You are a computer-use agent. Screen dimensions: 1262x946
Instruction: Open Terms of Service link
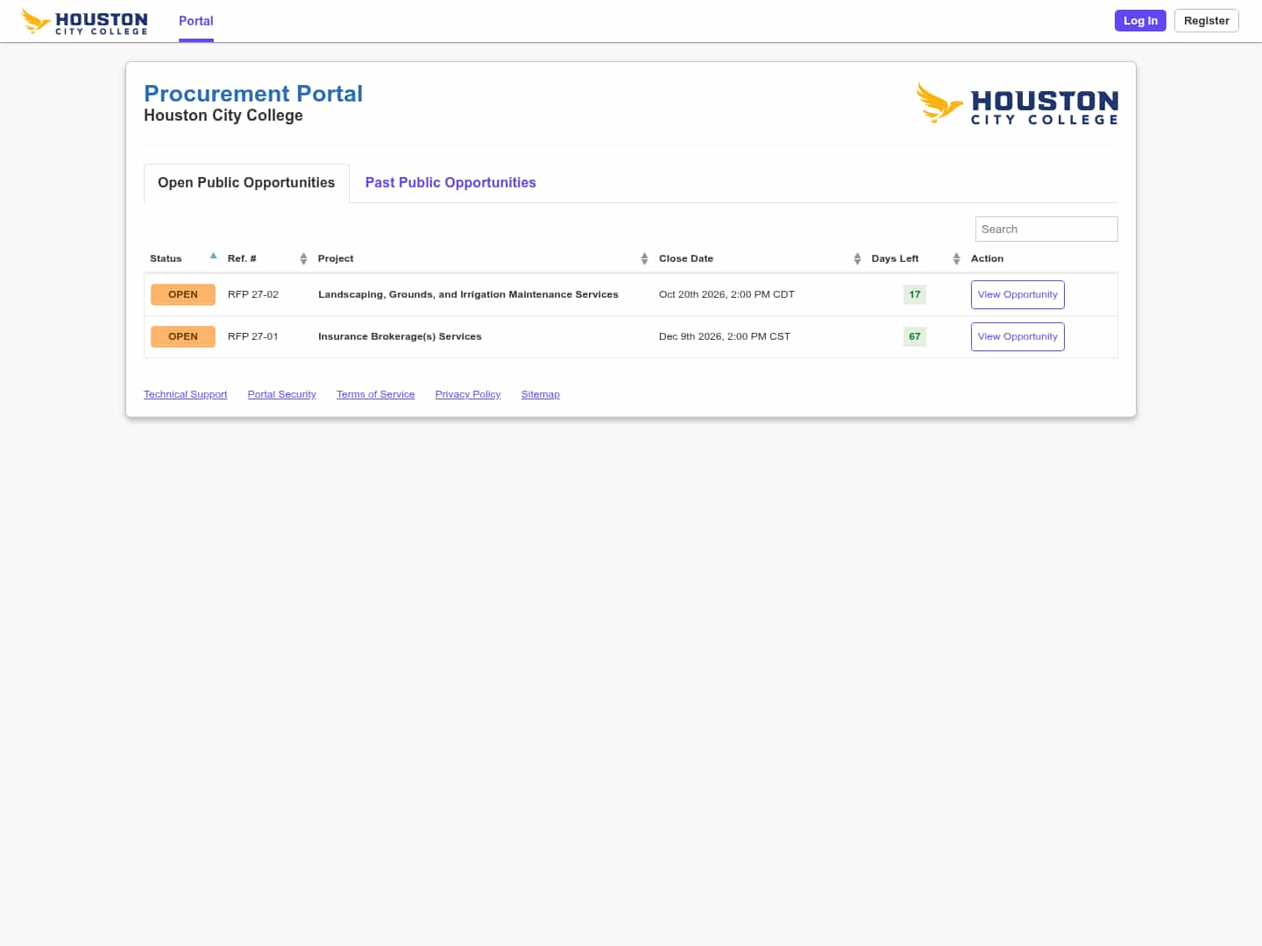click(x=375, y=394)
